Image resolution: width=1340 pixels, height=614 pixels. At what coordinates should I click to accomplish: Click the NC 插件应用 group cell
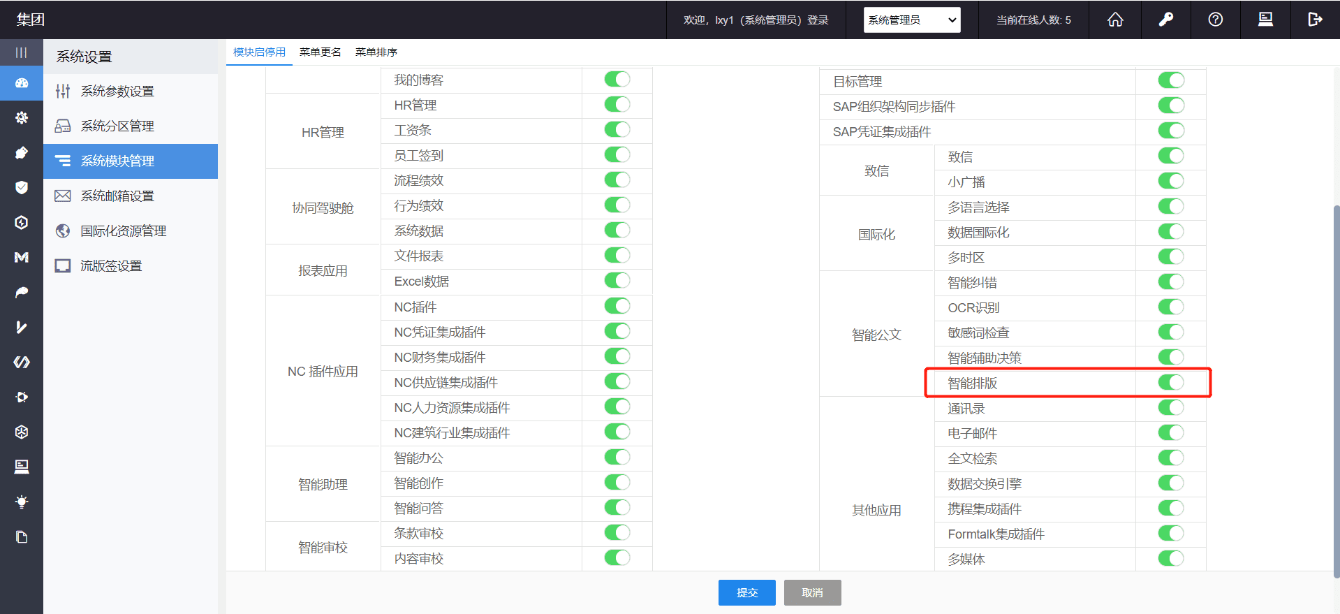[x=323, y=371]
